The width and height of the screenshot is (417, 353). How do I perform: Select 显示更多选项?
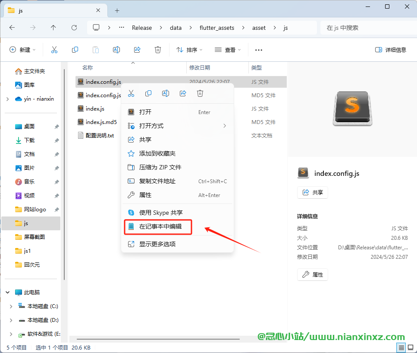[177, 244]
